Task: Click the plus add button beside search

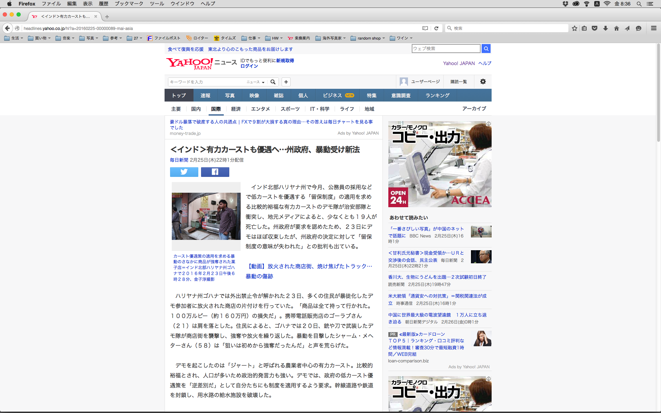Action: point(286,82)
